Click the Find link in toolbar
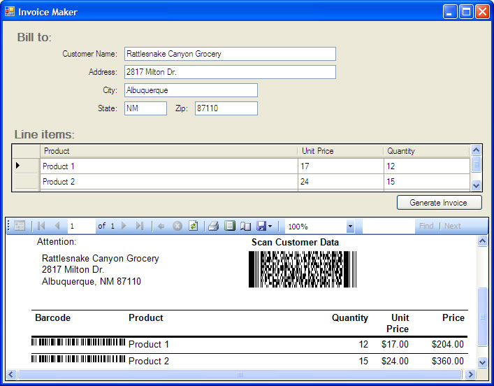Viewport: 494px width, 386px height. pos(426,226)
